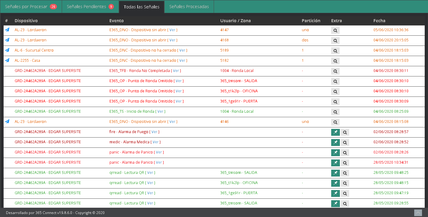The height and width of the screenshot is (217, 428).
Task: Click the magnifier icon on the Alarma Medica row
Action: tap(345, 142)
